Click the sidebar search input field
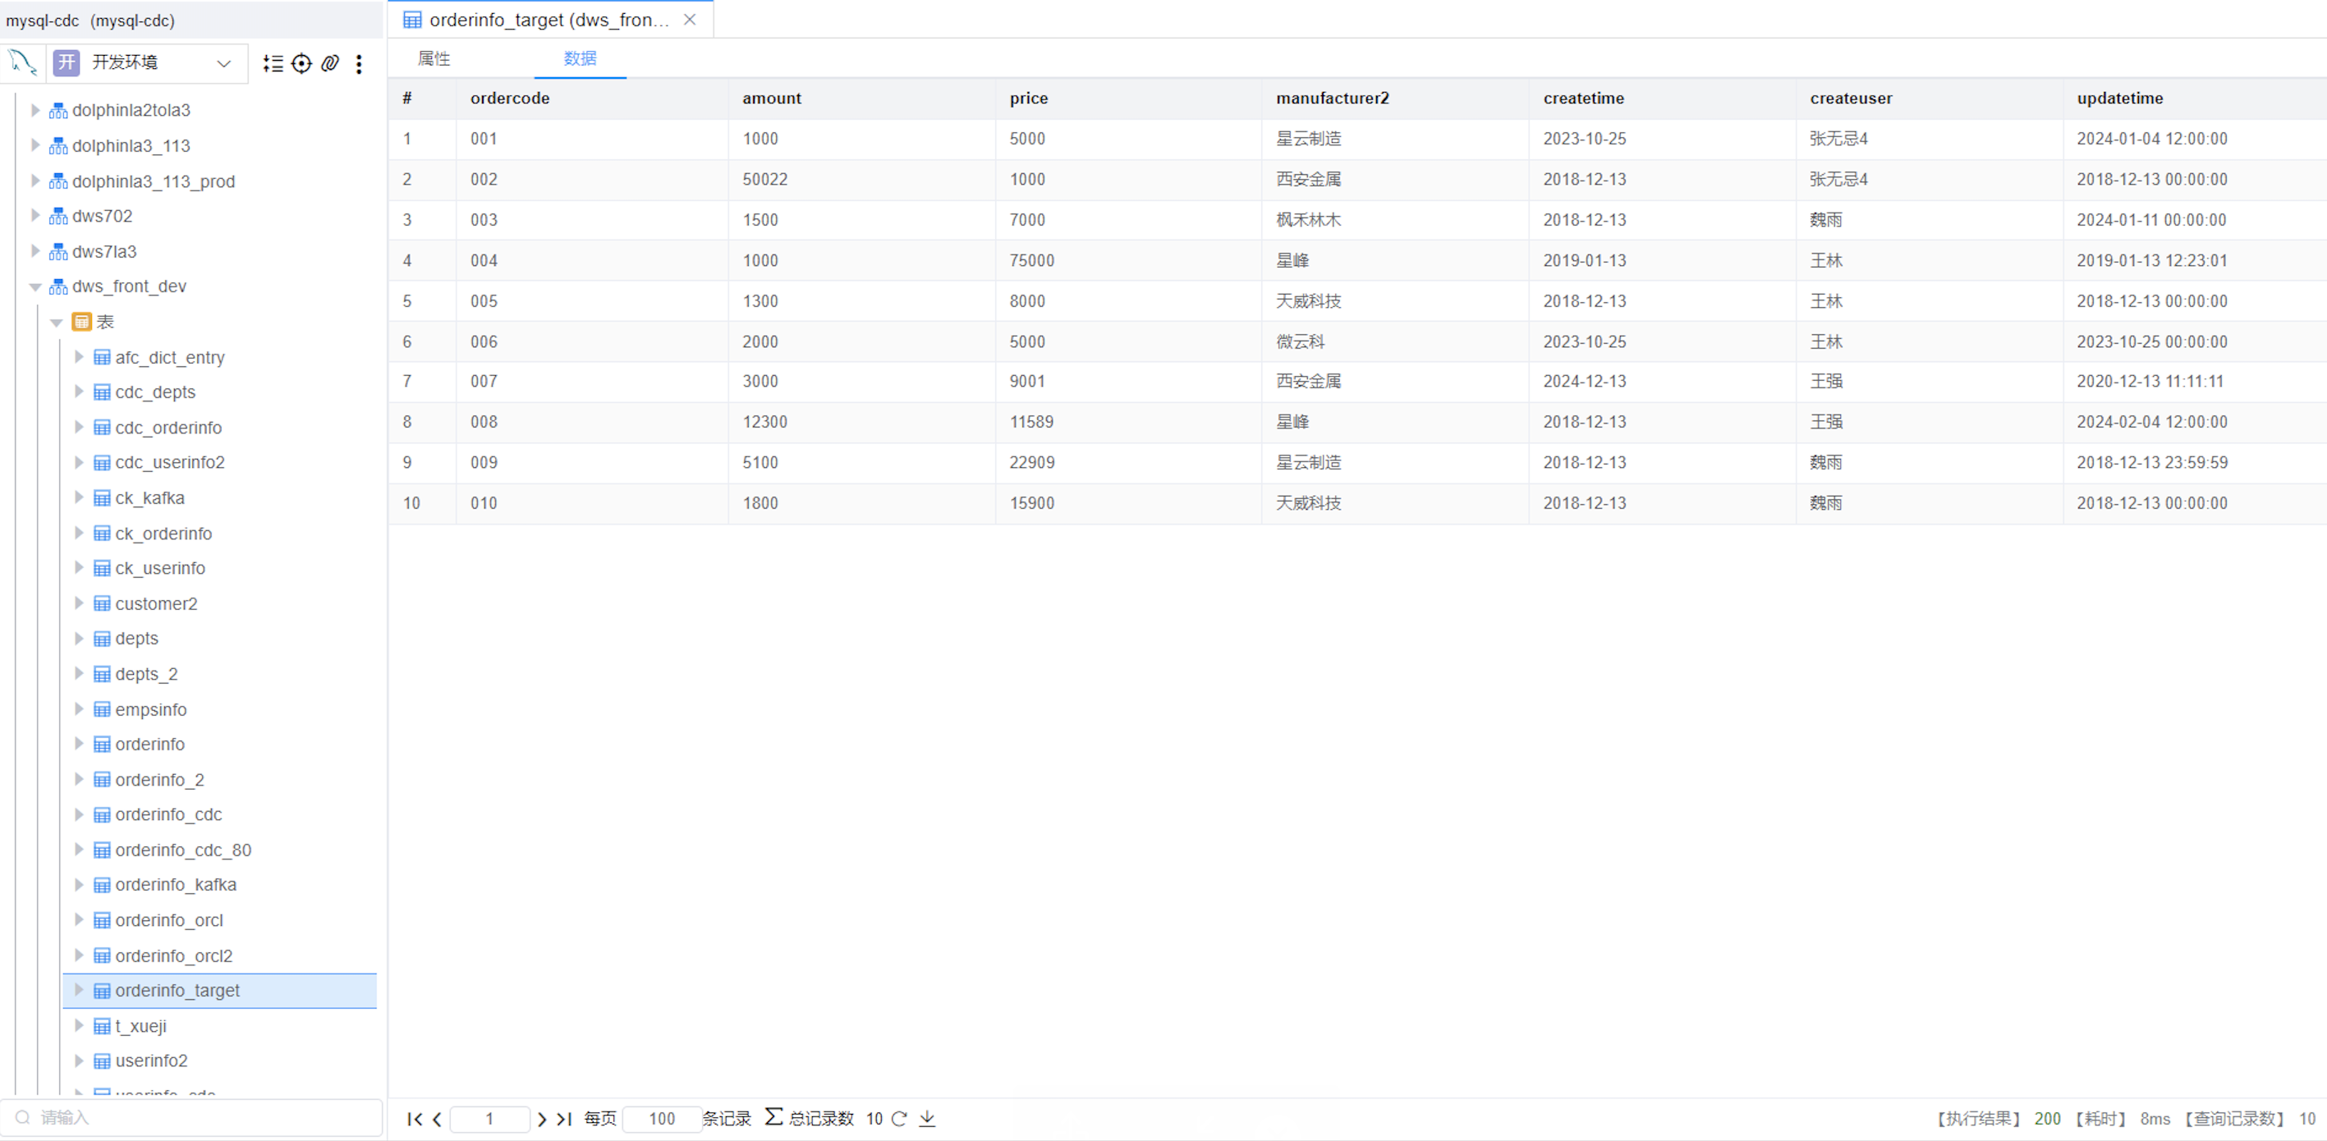Screen dimensions: 2327x1141 (x=199, y=1118)
